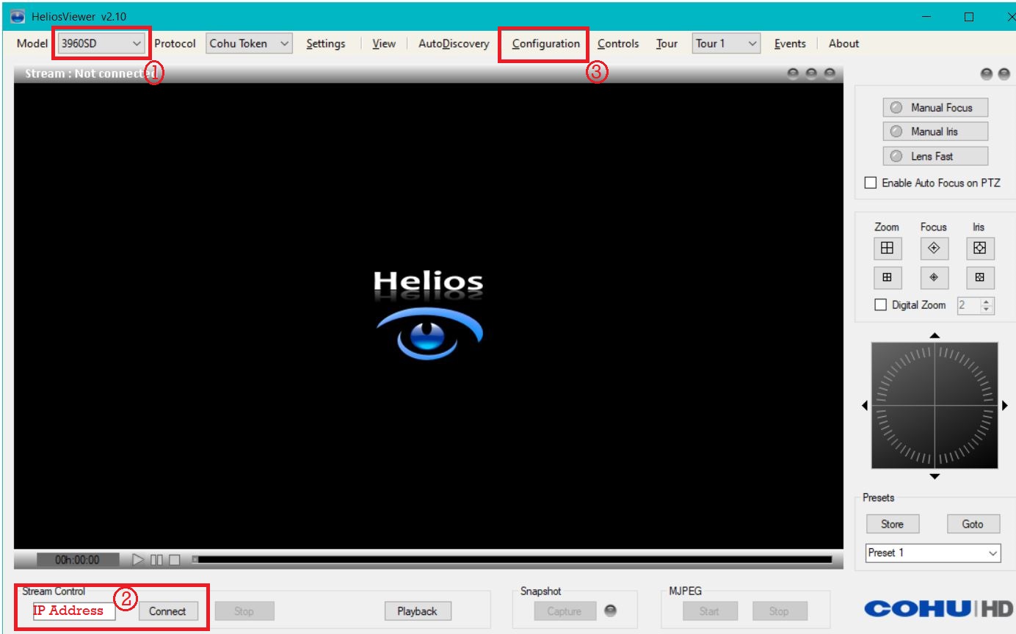1016x634 pixels.
Task: Click the Connect button in Stream Control
Action: click(169, 611)
